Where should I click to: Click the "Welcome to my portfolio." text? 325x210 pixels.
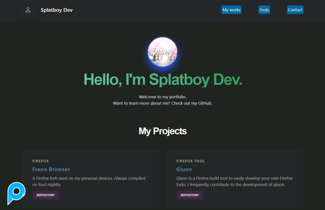(162, 97)
